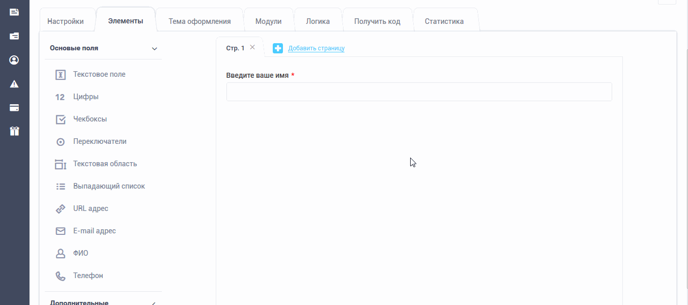
Task: Switch to the Настройки tab
Action: click(x=66, y=21)
